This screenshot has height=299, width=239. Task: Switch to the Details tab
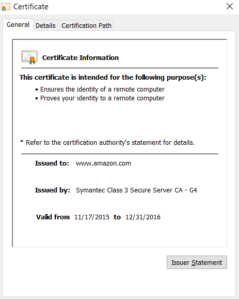coord(45,25)
